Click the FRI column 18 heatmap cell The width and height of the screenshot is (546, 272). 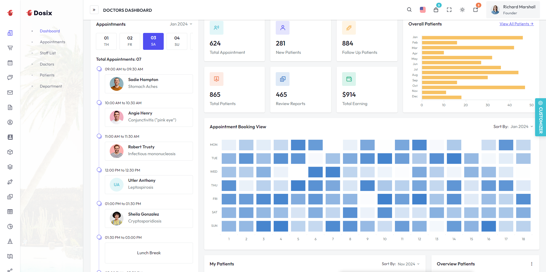tap(523, 199)
